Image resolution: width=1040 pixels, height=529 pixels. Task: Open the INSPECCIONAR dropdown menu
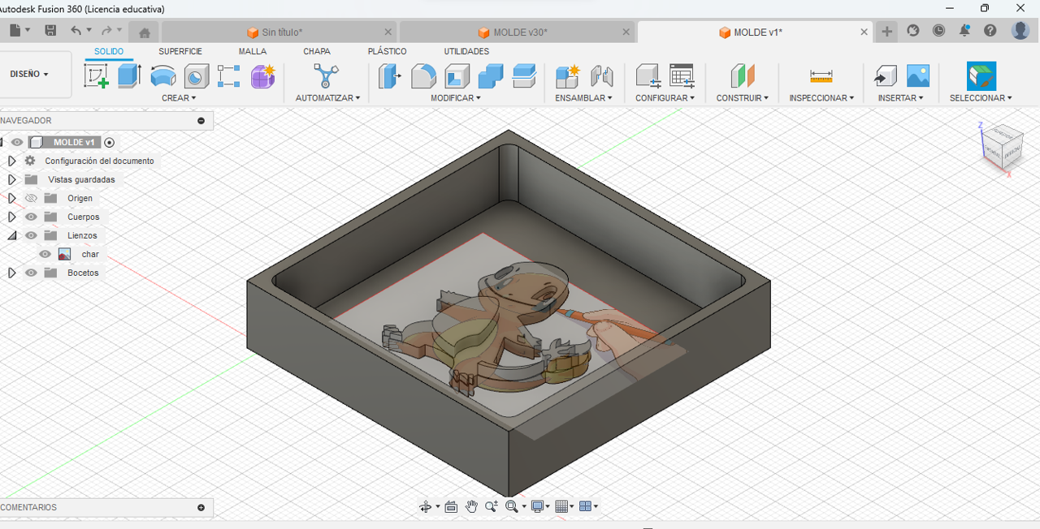coord(821,98)
